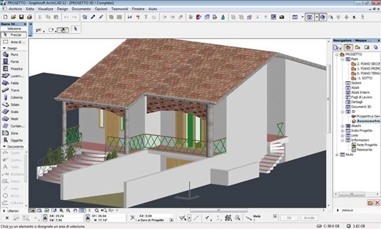The image size is (381, 229).
Task: Click the printer icon in toolbar
Action: 29,17
